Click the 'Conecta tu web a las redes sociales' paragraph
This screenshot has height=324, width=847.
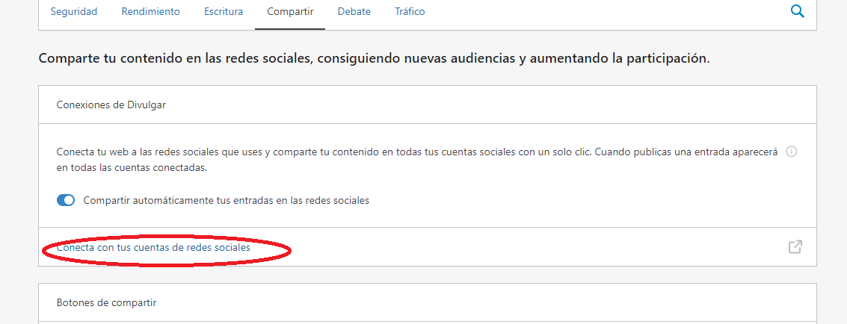click(x=417, y=160)
